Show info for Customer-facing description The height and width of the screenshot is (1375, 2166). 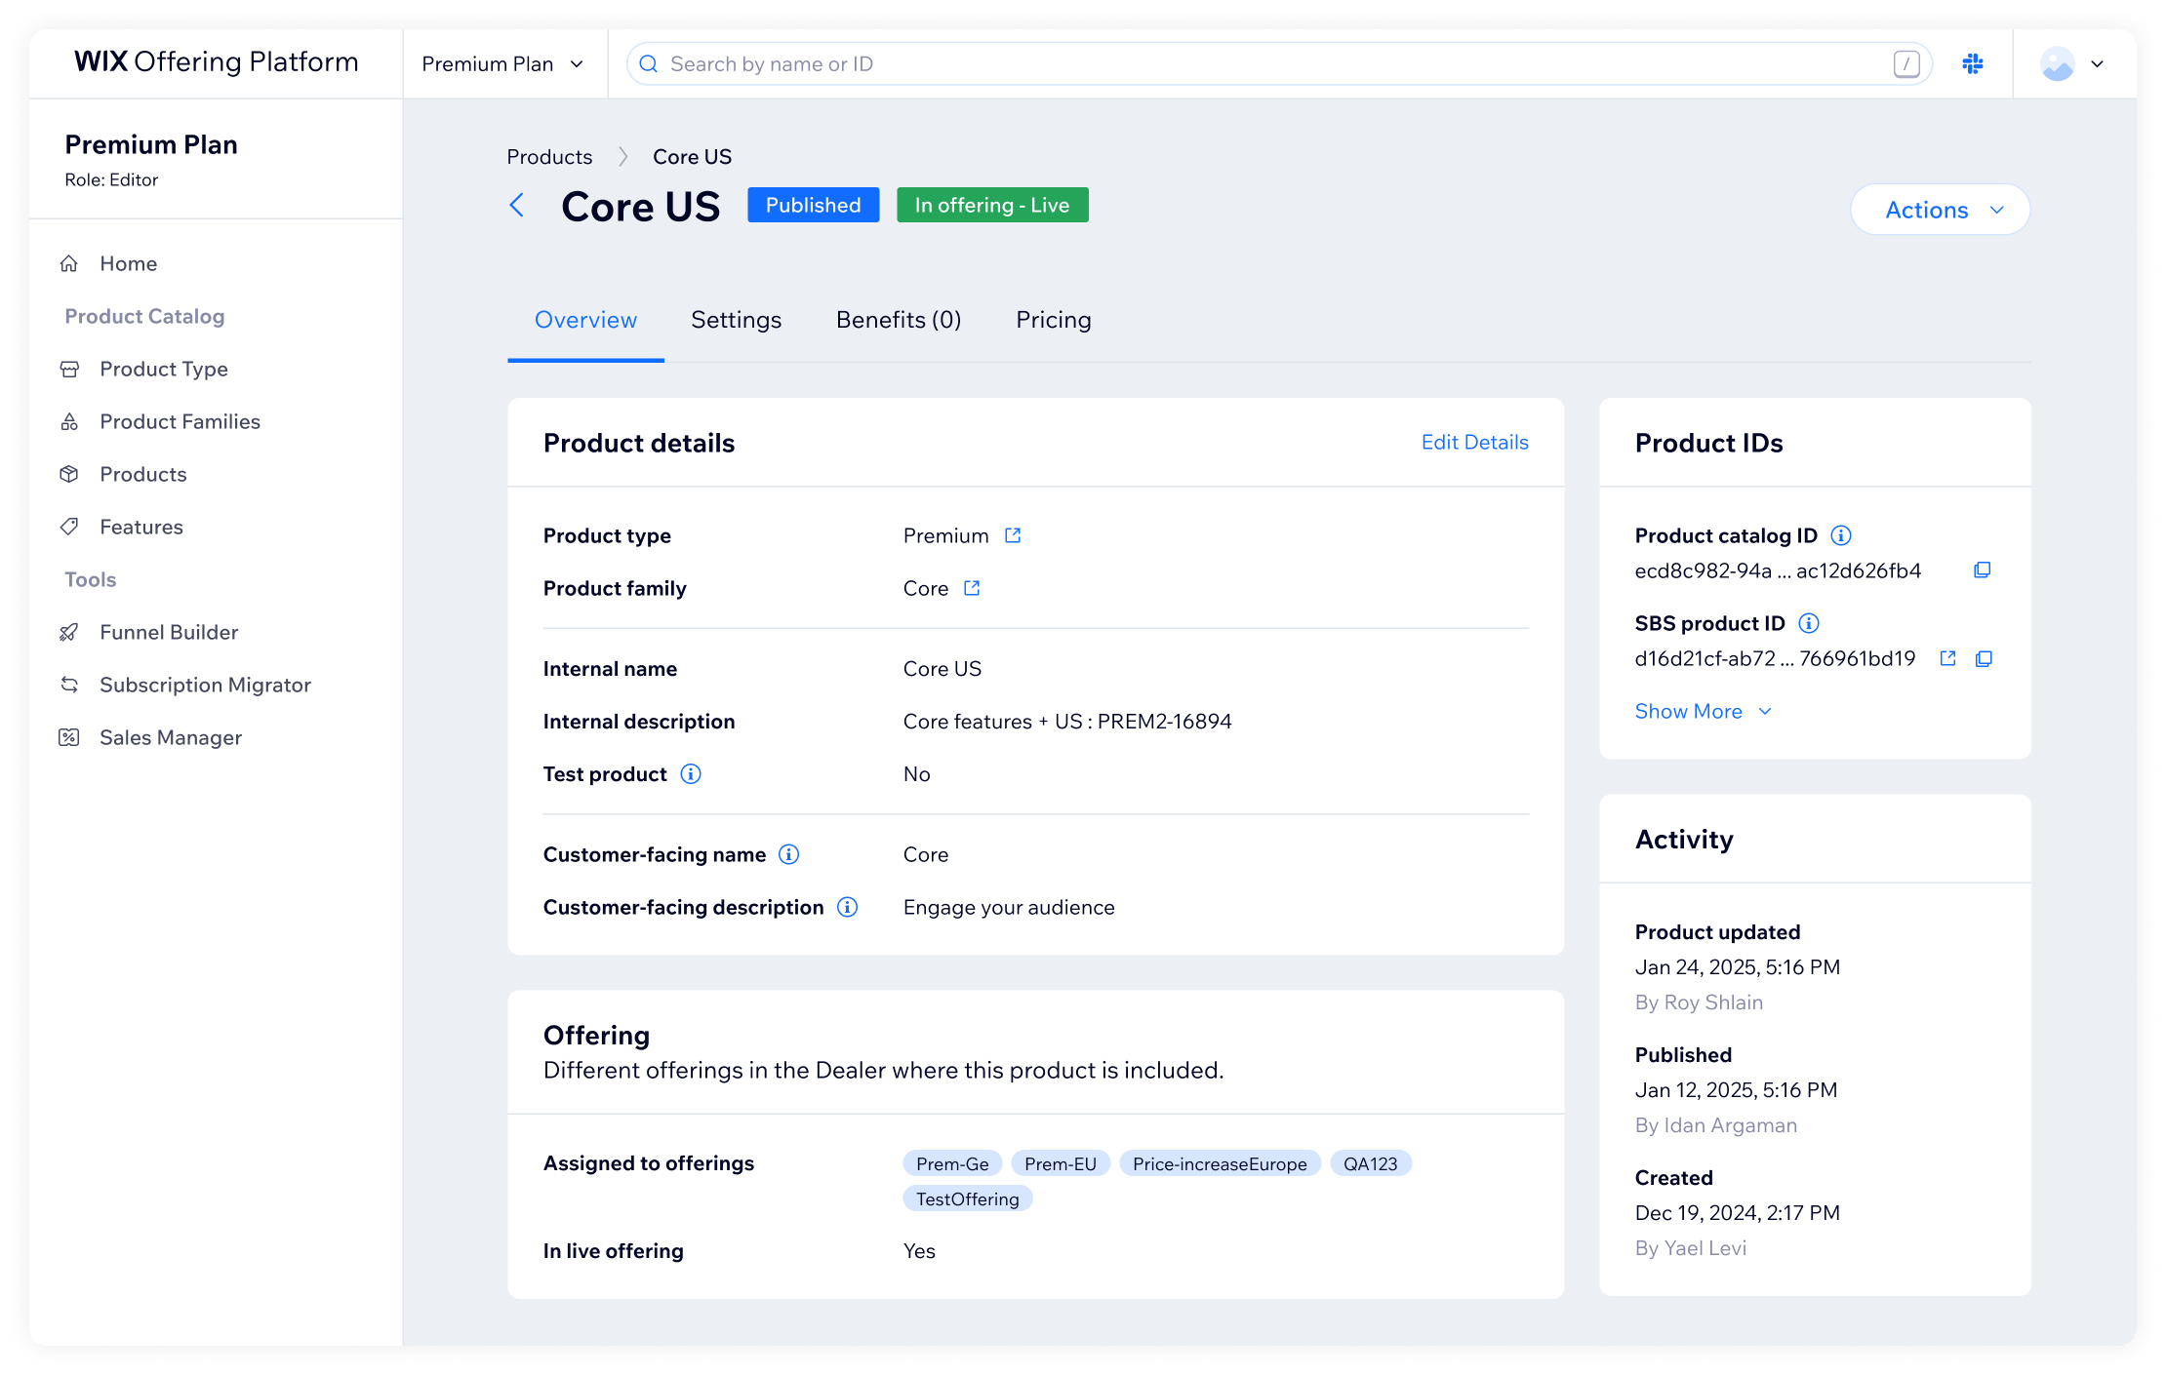[x=848, y=907]
